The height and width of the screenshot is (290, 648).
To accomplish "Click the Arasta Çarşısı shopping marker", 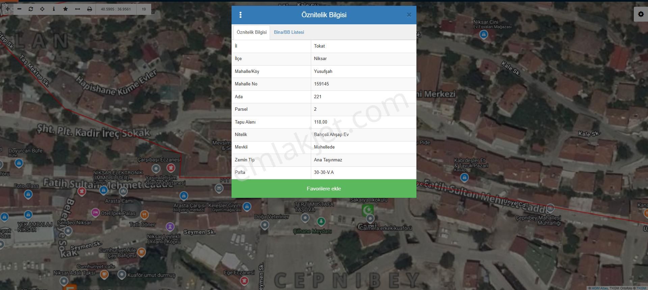I will [184, 195].
